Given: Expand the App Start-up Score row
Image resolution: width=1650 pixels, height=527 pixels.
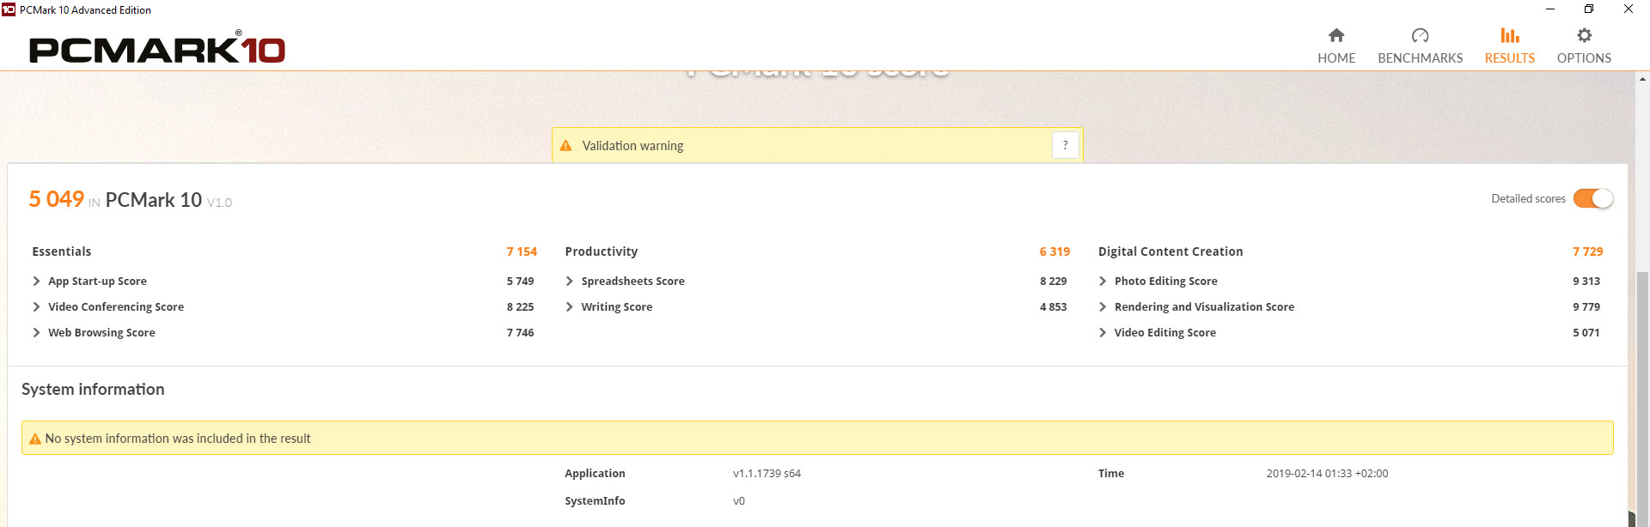Looking at the screenshot, I should pyautogui.click(x=36, y=281).
